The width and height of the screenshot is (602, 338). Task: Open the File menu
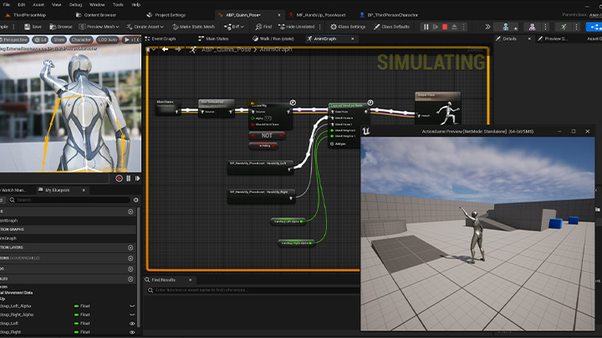click(7, 5)
